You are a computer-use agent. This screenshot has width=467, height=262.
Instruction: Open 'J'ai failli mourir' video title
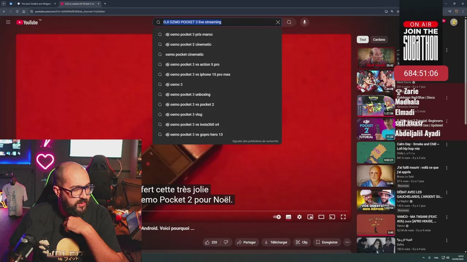[418, 170]
